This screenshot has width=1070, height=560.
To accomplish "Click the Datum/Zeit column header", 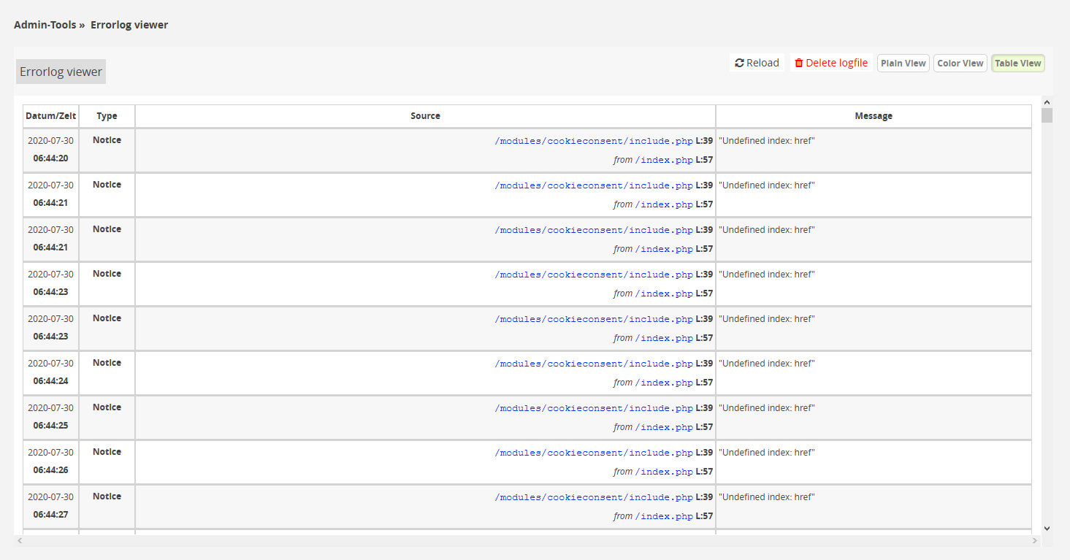I will point(50,116).
